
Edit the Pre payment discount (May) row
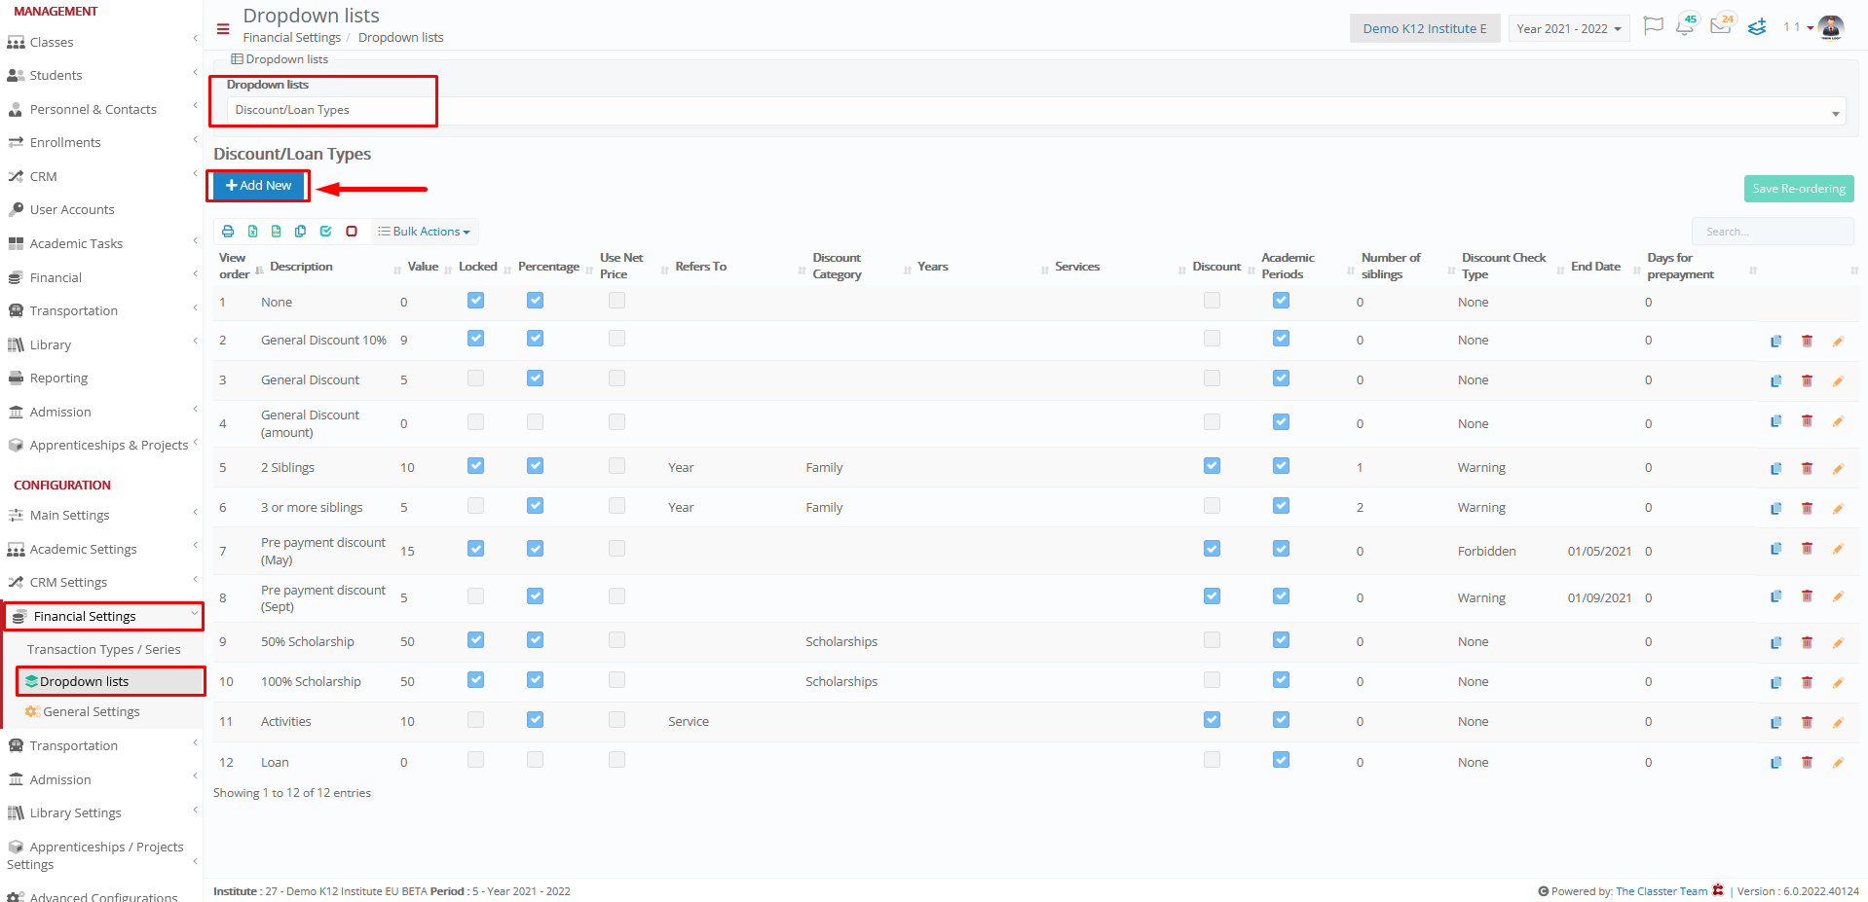(x=1838, y=550)
